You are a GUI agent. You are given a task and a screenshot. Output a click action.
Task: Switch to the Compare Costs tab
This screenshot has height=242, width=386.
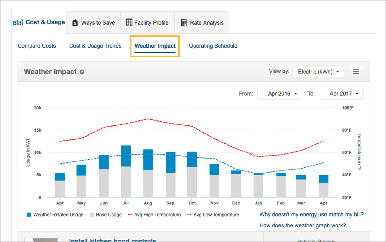click(37, 46)
